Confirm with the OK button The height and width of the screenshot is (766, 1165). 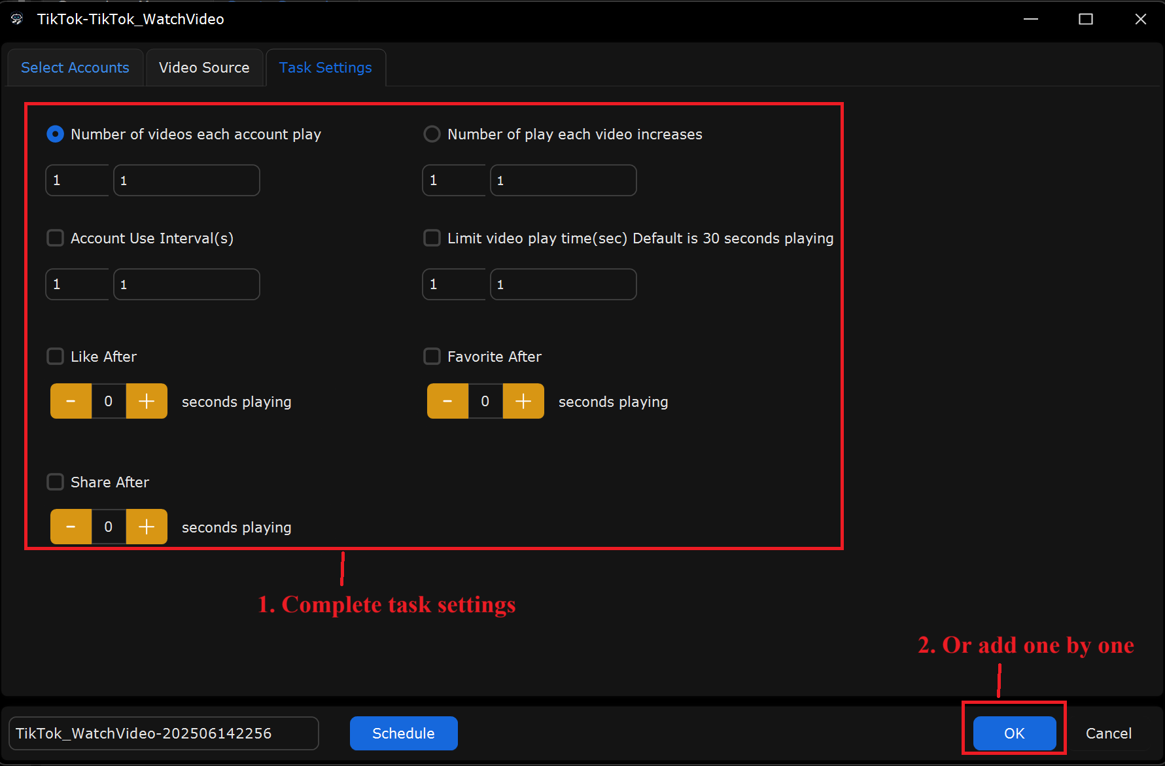pos(1015,733)
